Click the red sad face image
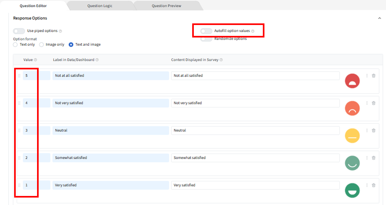This screenshot has height=205, width=386. tap(352, 81)
